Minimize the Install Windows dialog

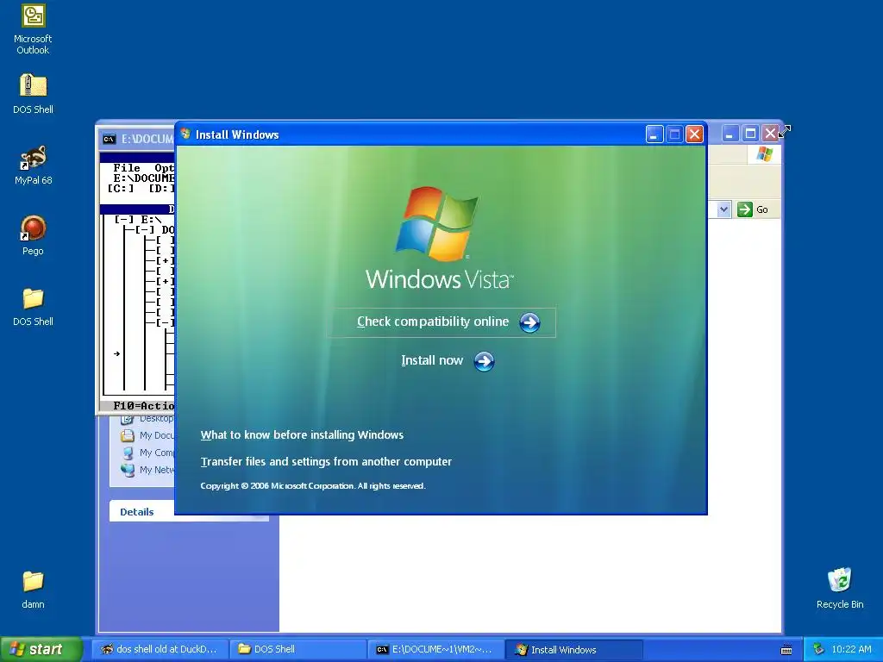[x=654, y=134]
